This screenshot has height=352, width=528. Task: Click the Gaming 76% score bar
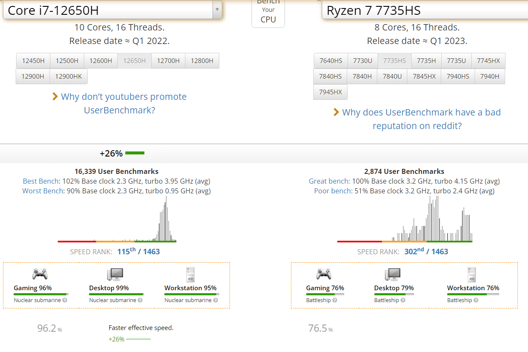tap(325, 294)
